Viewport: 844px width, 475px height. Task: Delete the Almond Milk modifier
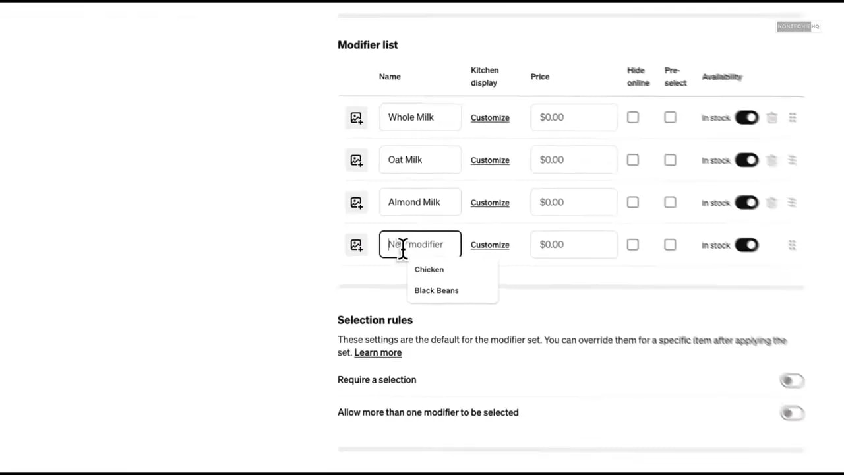pyautogui.click(x=771, y=203)
